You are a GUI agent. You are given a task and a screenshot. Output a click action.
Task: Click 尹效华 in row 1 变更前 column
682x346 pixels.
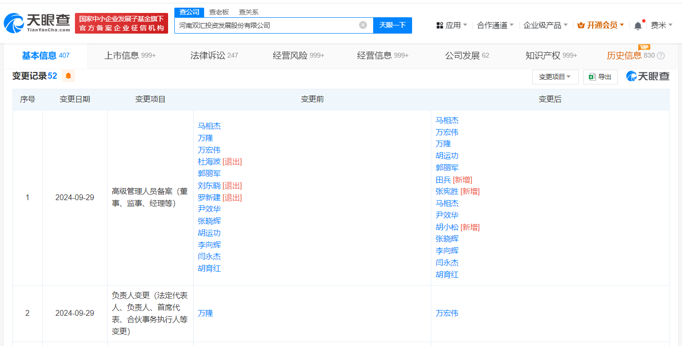coord(209,209)
